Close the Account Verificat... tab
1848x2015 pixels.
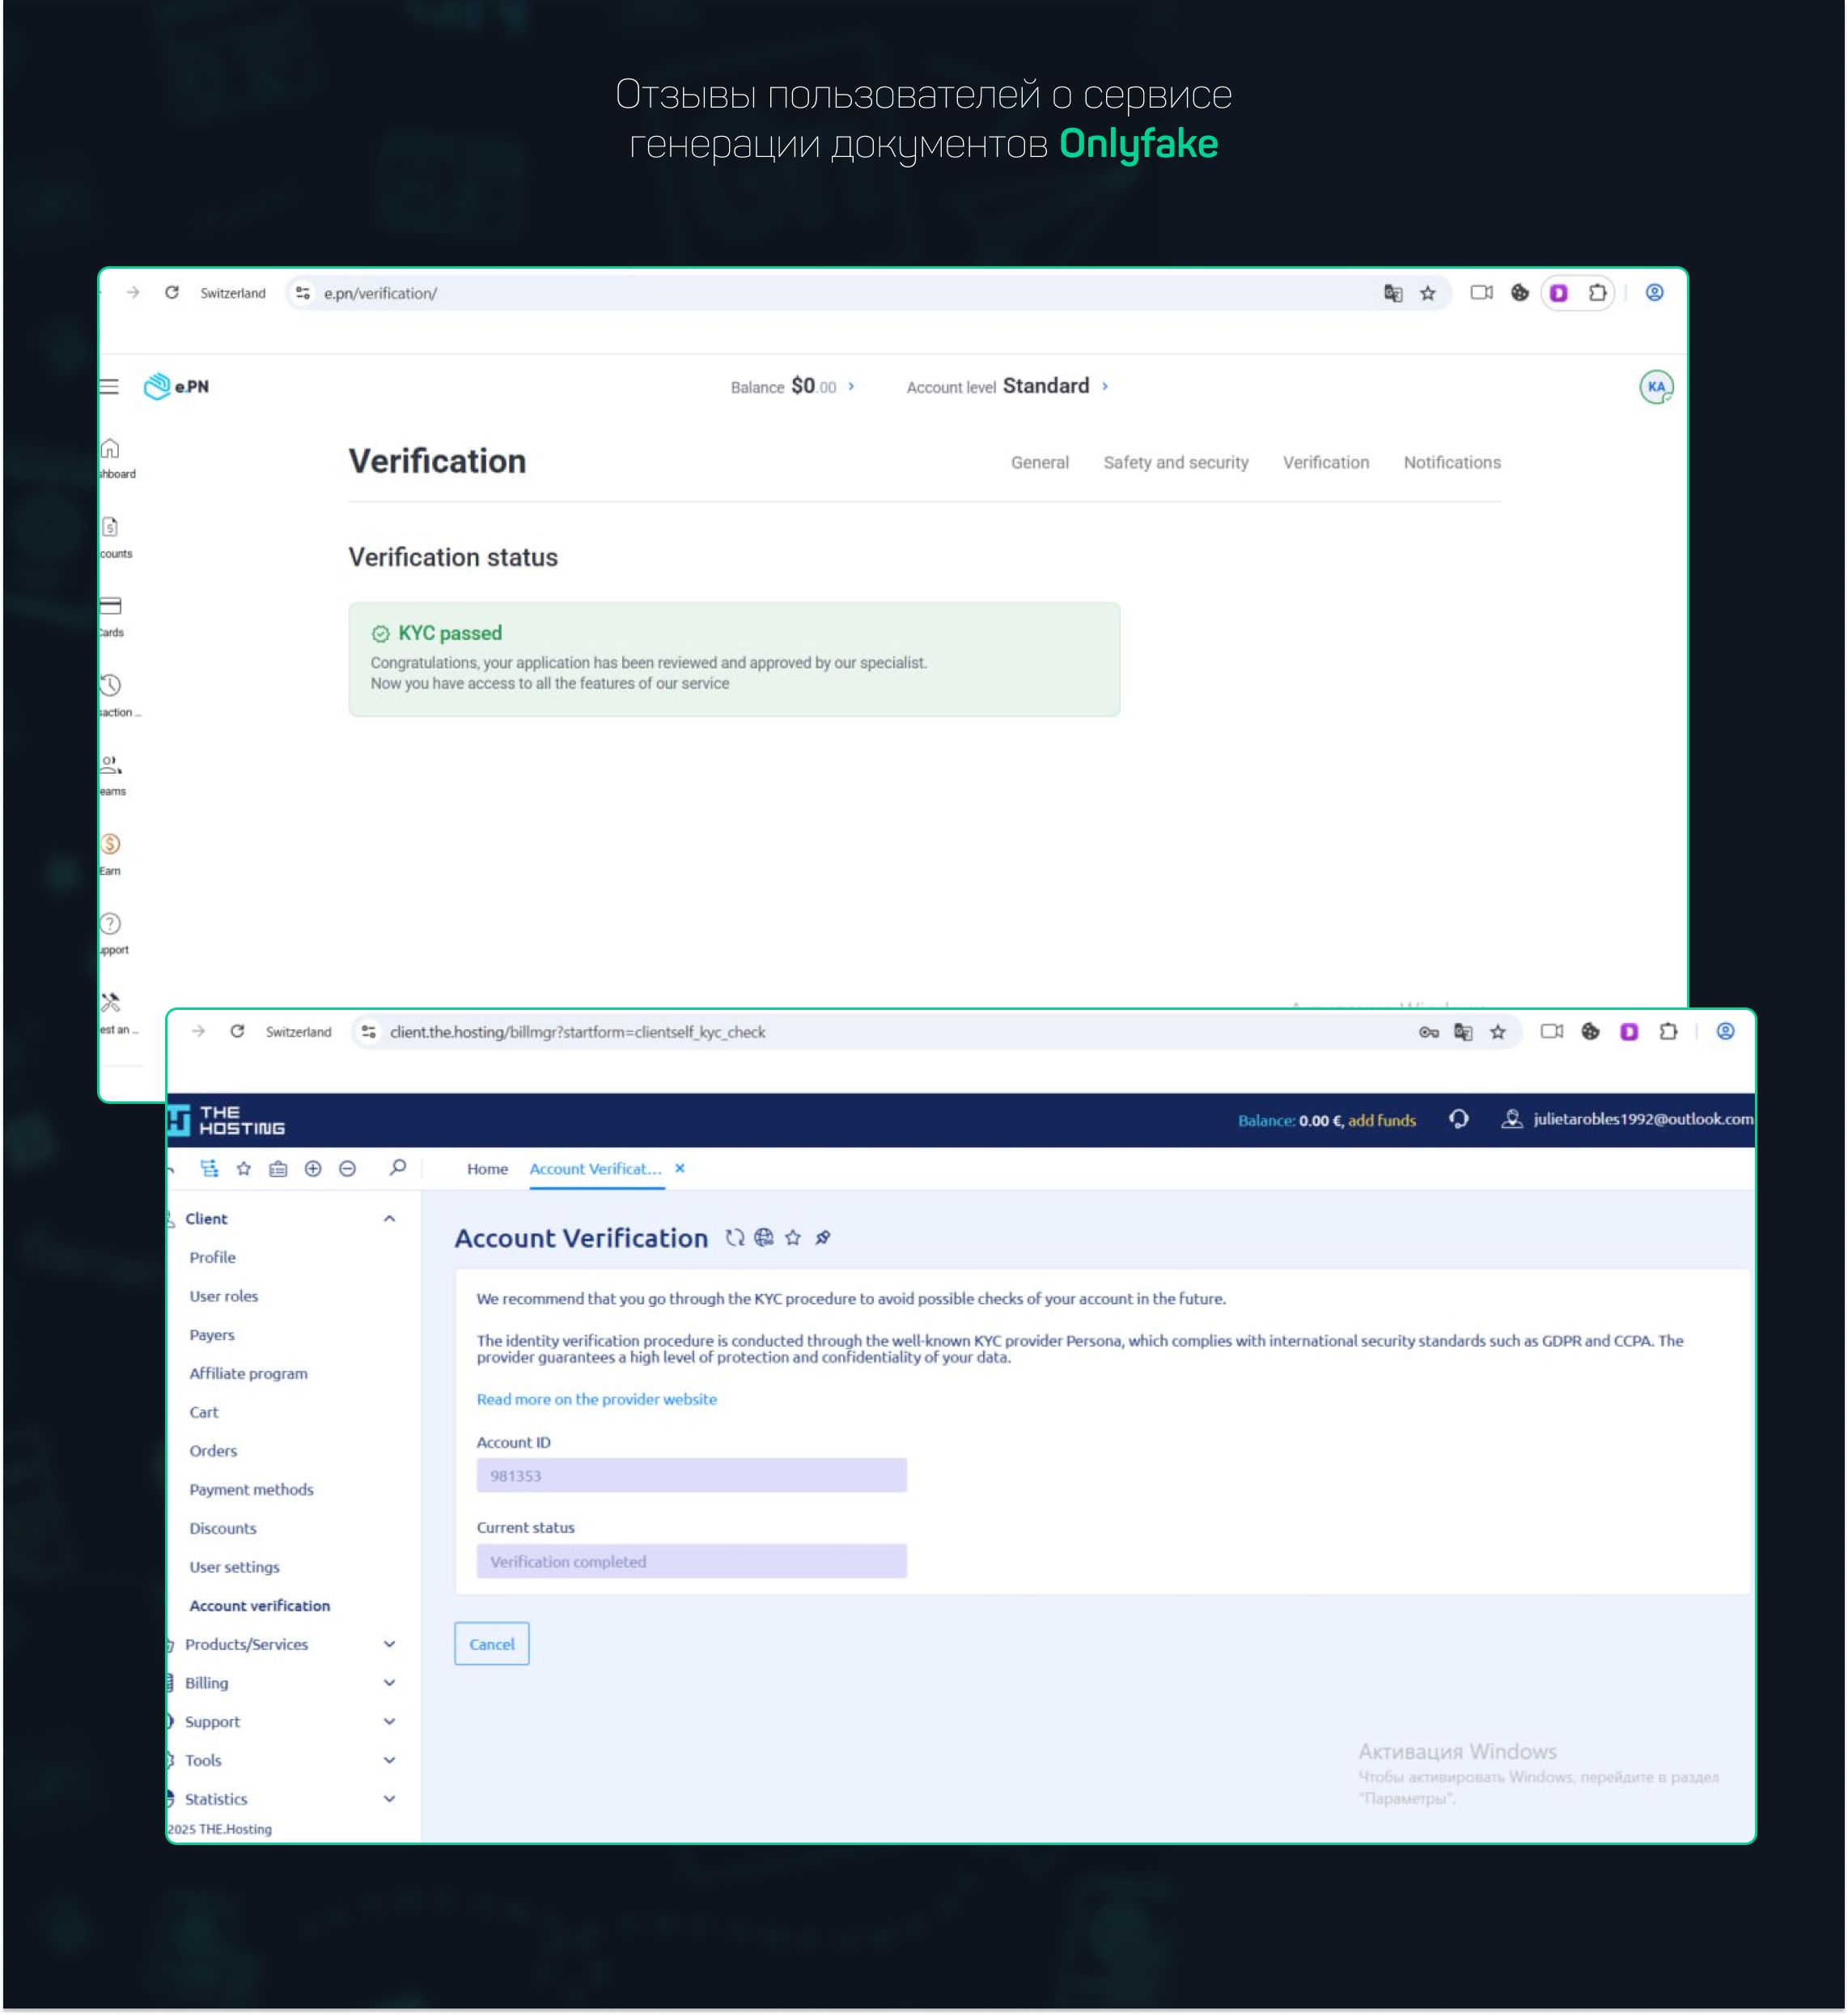point(680,1168)
